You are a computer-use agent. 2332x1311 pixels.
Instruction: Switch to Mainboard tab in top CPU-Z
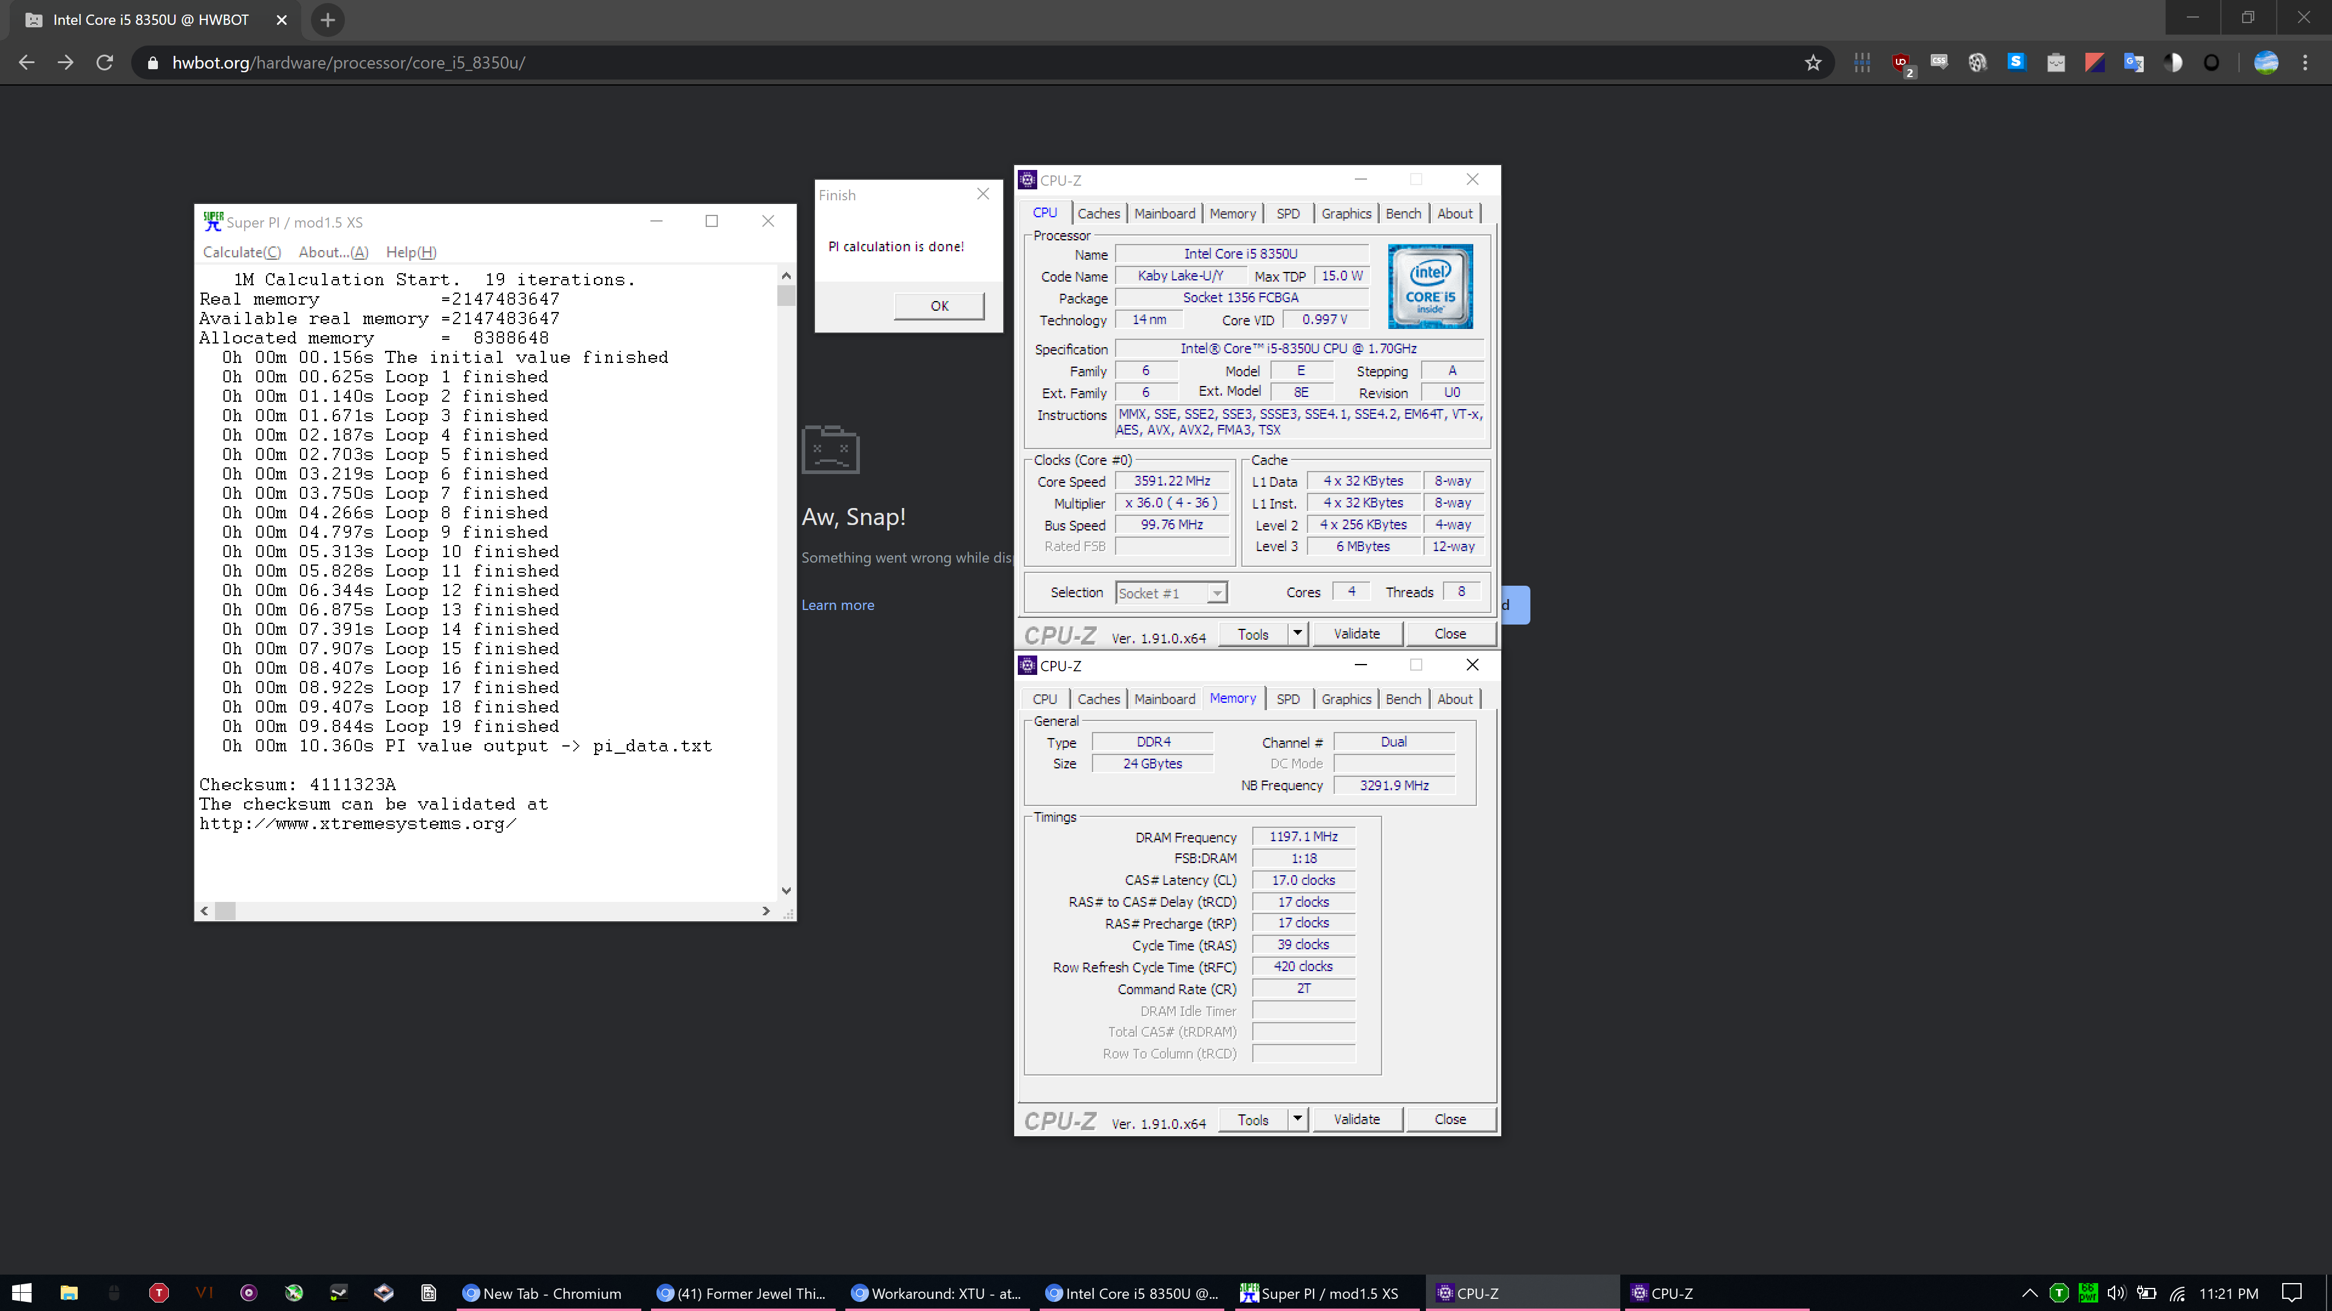[1164, 214]
